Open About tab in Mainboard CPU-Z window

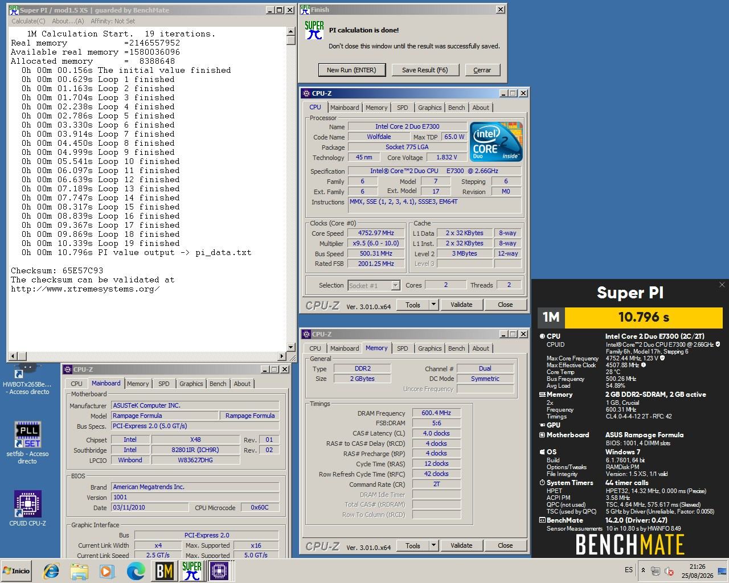242,384
